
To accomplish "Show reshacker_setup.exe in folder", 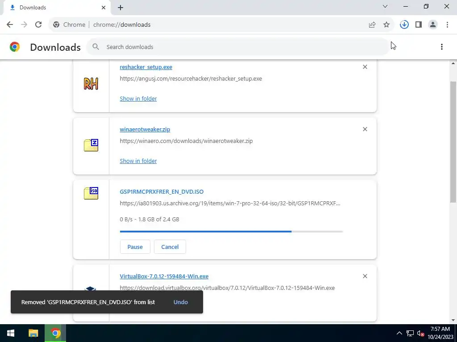I will point(138,98).
